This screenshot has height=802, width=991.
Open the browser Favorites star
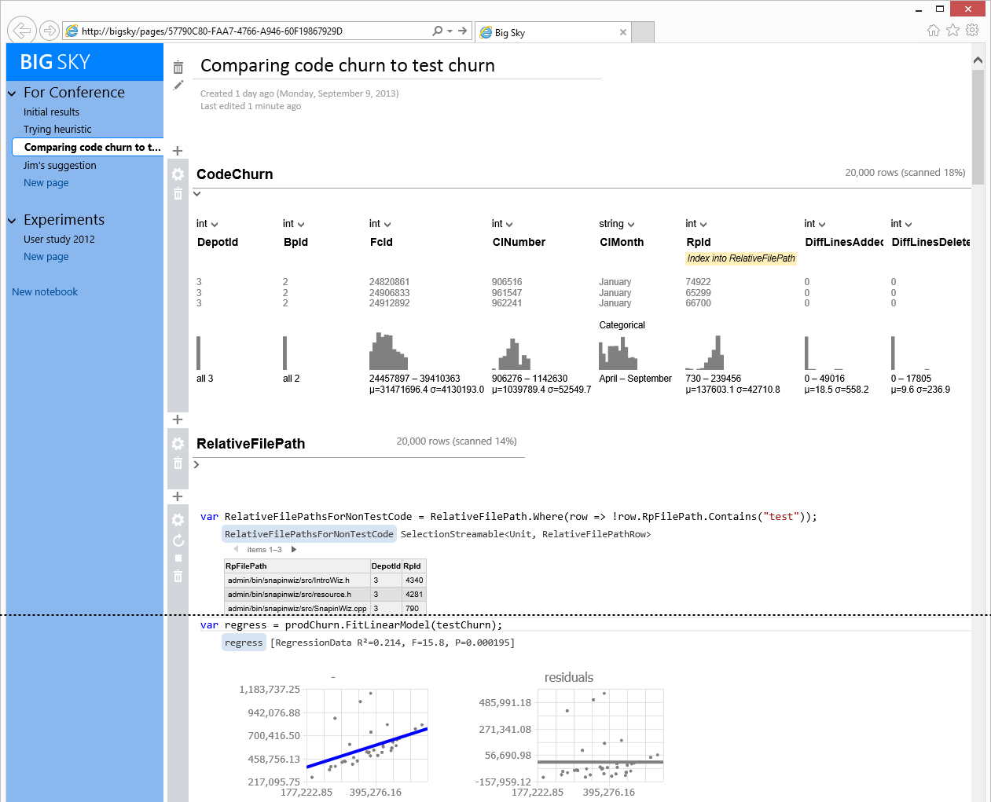[x=952, y=31]
